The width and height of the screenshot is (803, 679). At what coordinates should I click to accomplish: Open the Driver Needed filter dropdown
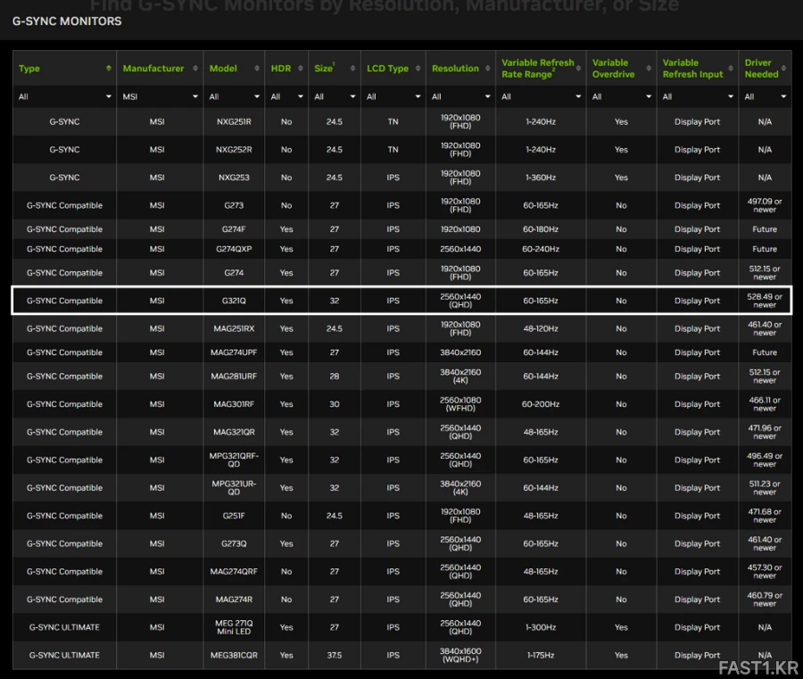pos(766,96)
